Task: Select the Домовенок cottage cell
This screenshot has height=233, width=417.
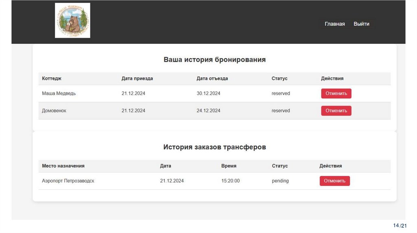Action: 54,110
